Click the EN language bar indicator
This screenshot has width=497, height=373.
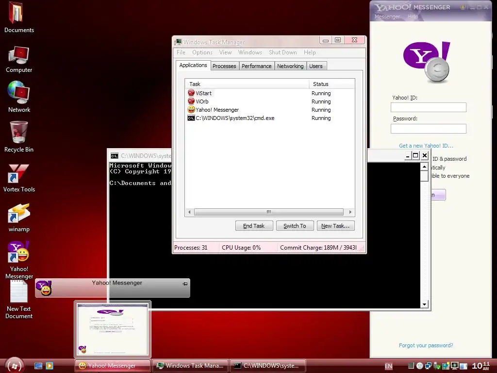coord(388,366)
